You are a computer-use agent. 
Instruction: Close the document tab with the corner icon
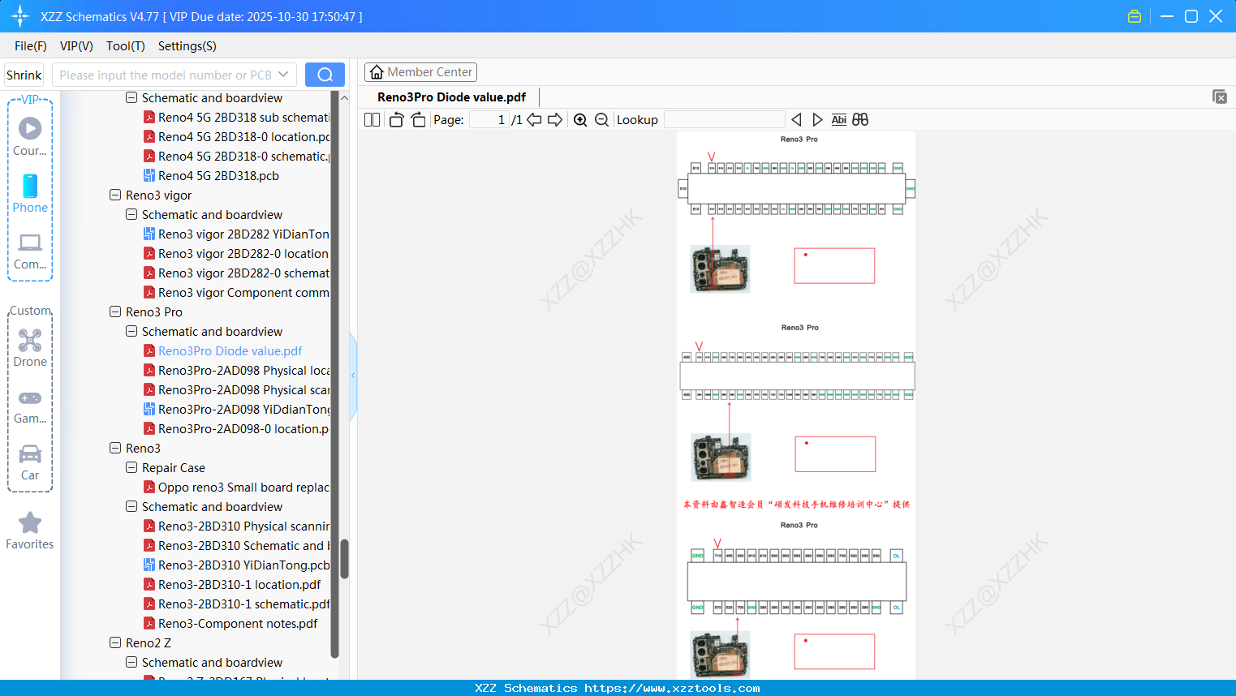coord(1219,97)
